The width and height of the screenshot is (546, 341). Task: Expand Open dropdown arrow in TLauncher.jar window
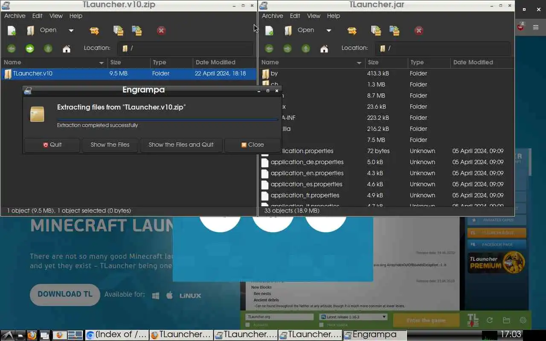329,31
